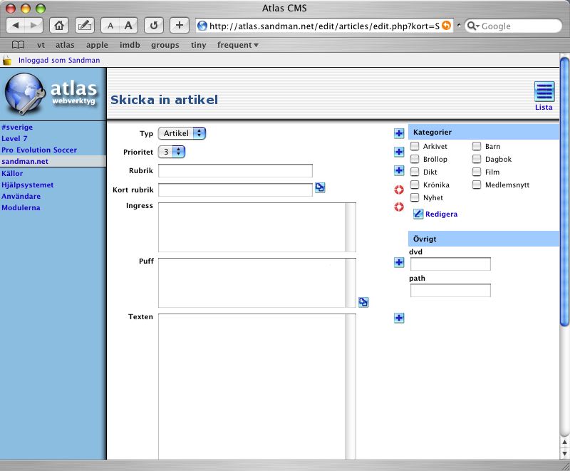
Task: Click the Redigera pencil icon
Action: point(418,214)
